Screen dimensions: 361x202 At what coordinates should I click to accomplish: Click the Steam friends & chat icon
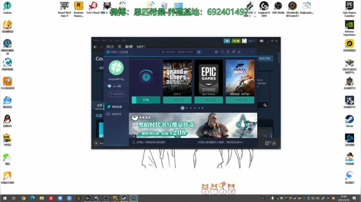[274, 143]
